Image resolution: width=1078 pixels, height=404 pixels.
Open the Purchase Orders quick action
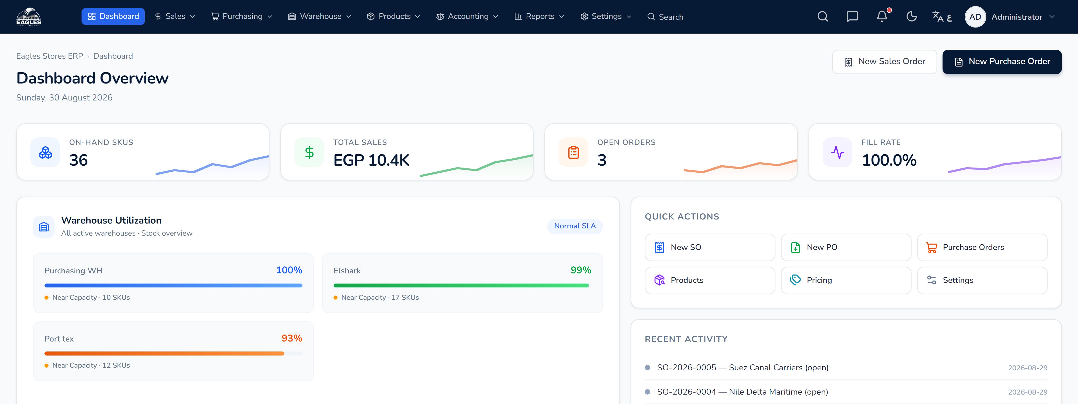tap(982, 248)
